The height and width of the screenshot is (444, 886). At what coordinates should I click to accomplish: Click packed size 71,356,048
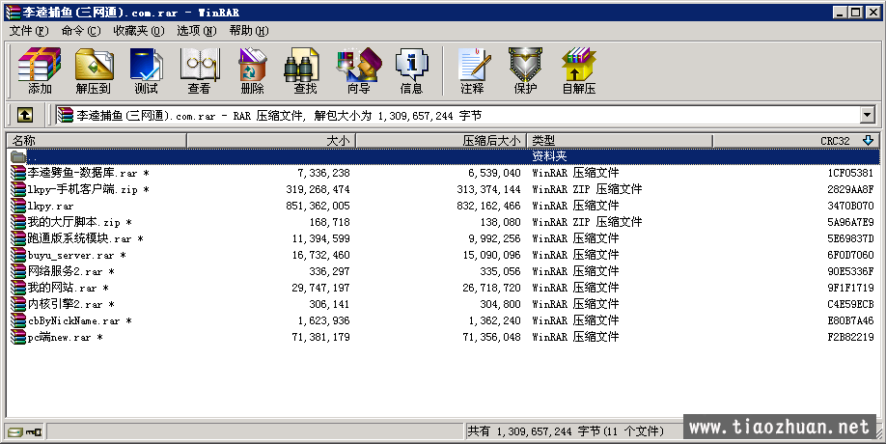(x=491, y=337)
